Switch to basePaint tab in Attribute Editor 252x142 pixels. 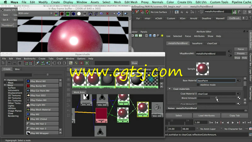point(197,44)
